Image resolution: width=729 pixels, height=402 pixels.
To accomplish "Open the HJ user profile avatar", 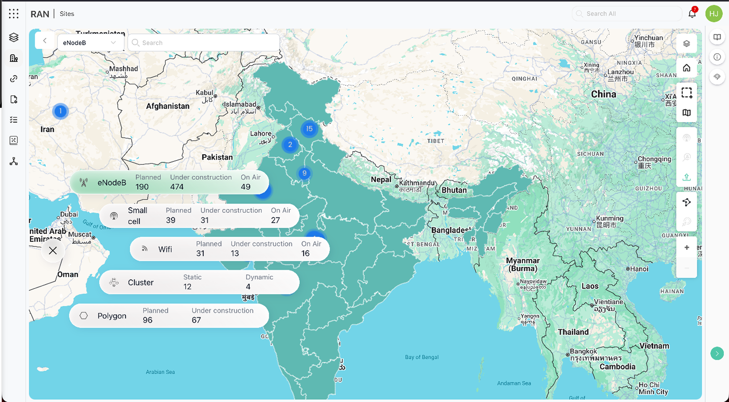I will (x=714, y=13).
